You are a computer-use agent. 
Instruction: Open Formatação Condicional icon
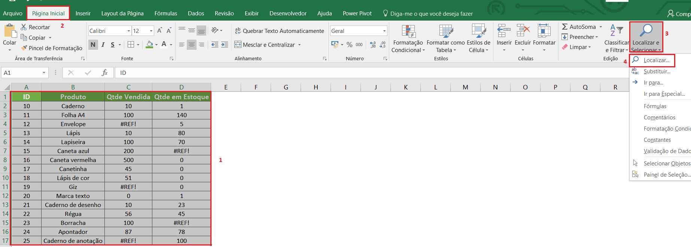click(408, 31)
